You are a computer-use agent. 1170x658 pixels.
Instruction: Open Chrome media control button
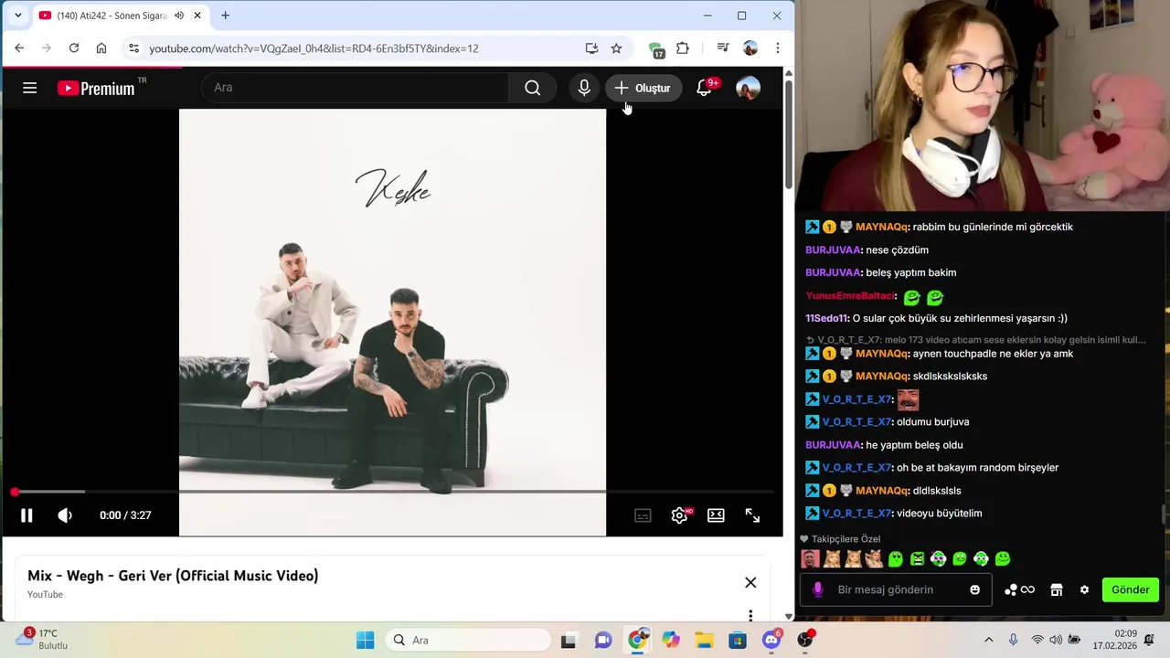click(x=723, y=48)
